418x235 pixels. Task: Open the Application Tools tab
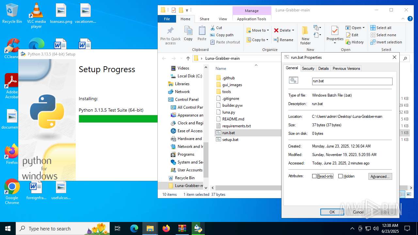click(x=251, y=19)
